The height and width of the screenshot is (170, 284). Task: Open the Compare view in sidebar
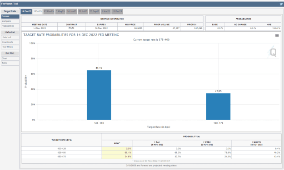(x=10, y=21)
